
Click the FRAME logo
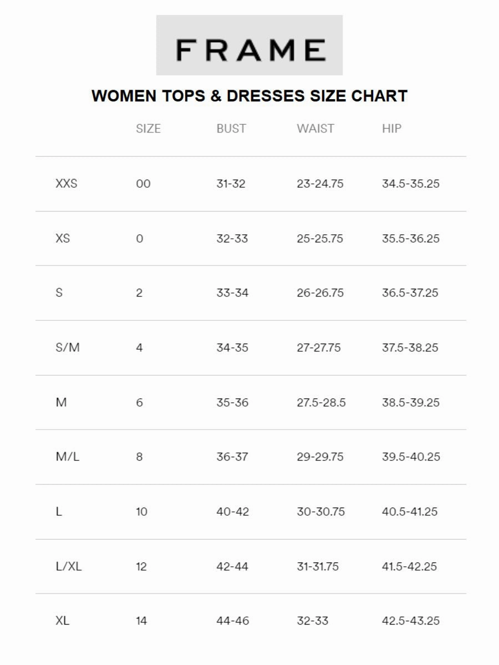249,45
